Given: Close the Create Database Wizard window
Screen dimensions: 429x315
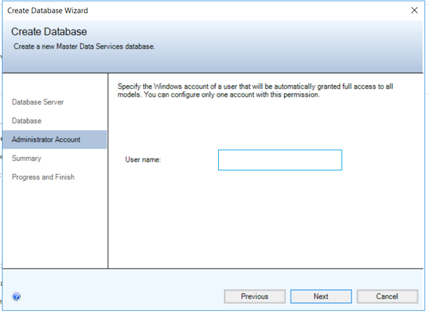Looking at the screenshot, I should [415, 11].
